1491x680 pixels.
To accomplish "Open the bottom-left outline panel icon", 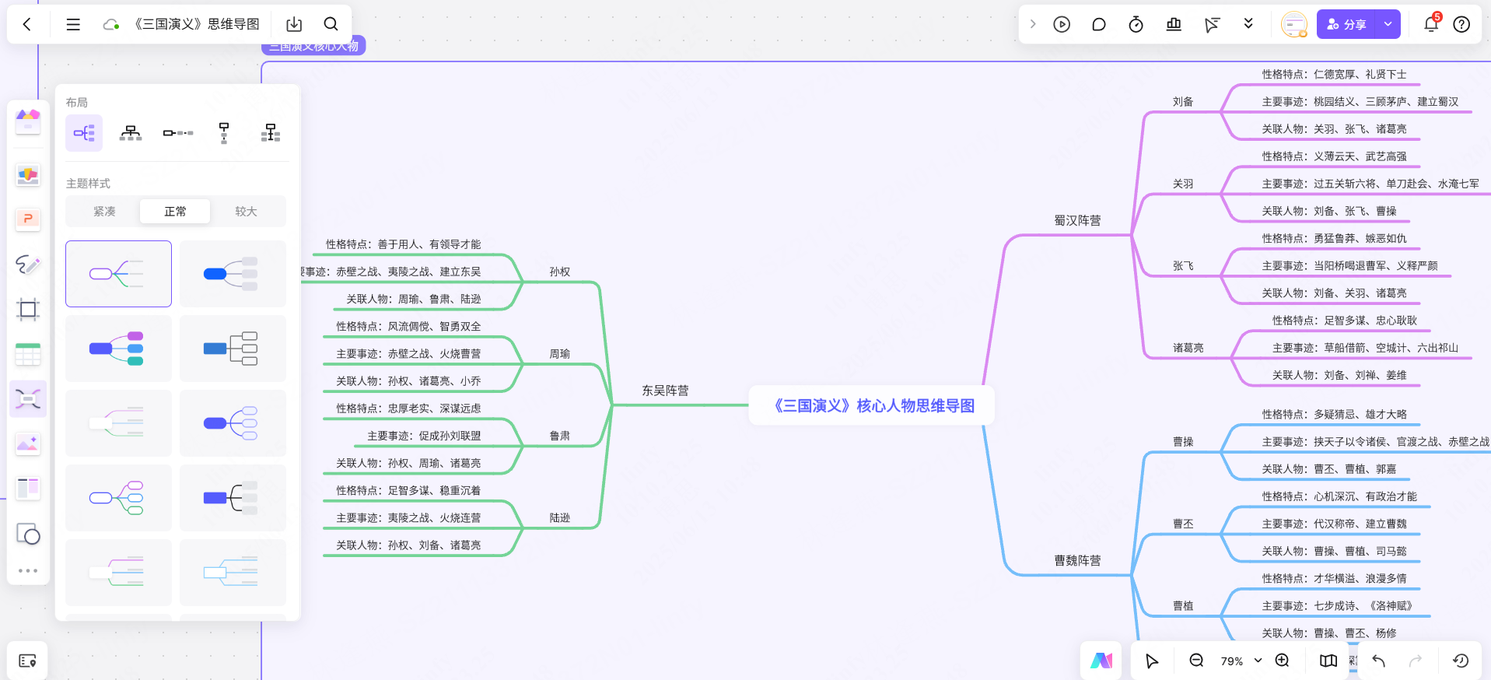I will click(27, 661).
